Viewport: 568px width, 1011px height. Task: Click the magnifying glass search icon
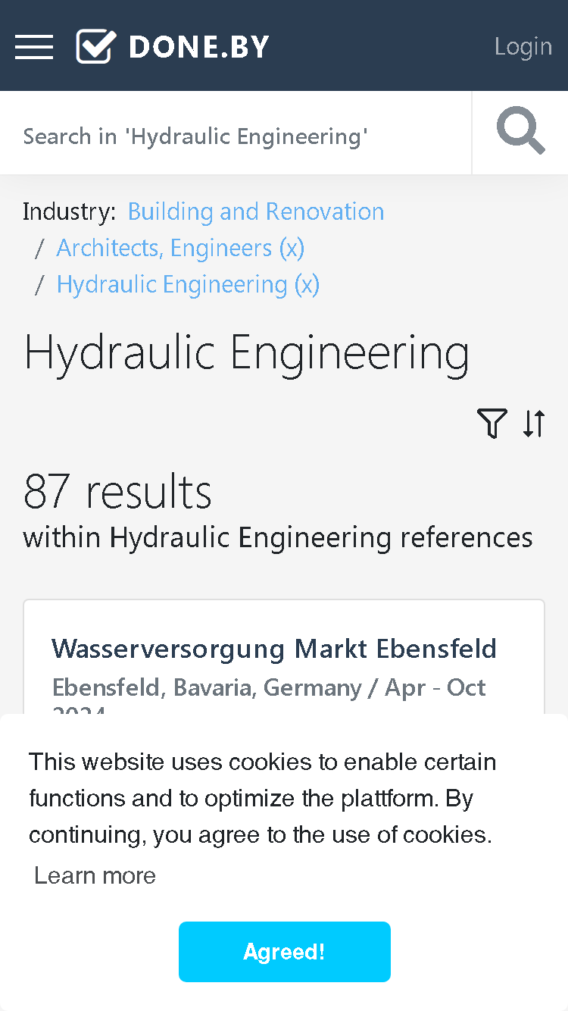520,131
